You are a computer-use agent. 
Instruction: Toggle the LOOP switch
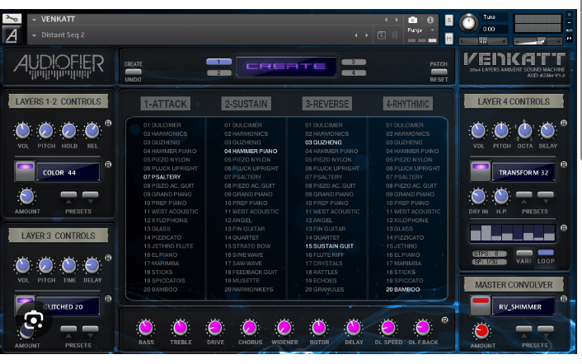546,253
